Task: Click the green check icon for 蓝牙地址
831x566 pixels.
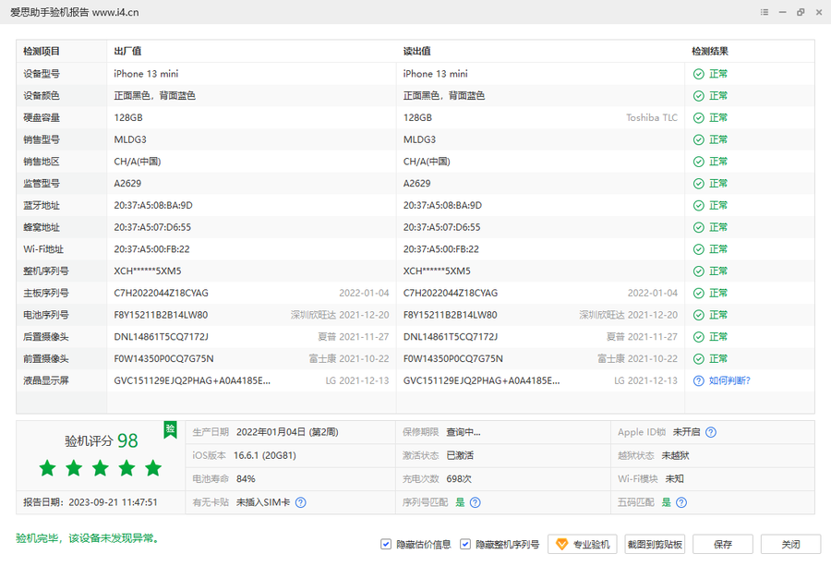Action: pyautogui.click(x=699, y=205)
